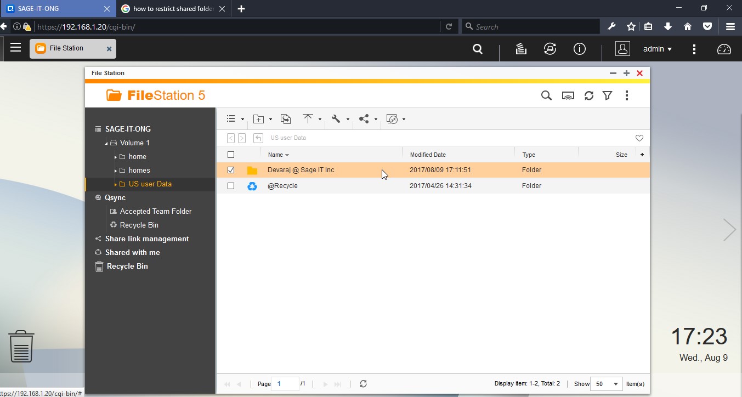Screen dimensions: 742x397
Task: Add folder to favorites with heart icon
Action: 639,138
